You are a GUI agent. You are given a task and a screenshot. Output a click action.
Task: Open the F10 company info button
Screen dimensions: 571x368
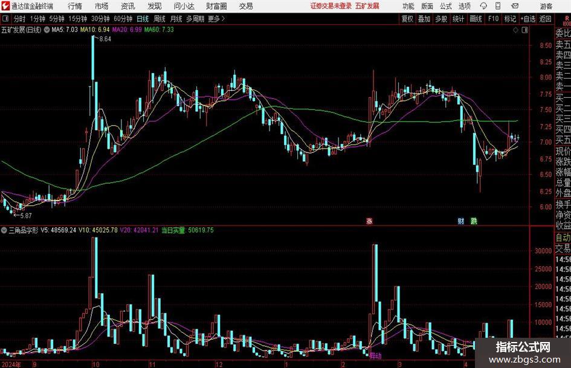coord(494,19)
